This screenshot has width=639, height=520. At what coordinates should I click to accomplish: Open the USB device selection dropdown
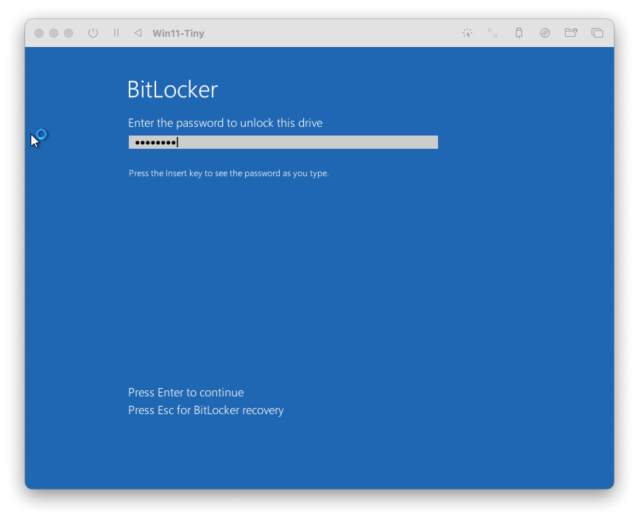click(x=519, y=33)
